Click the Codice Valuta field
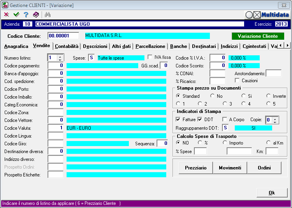This screenshot has width=292, height=208. point(56,128)
